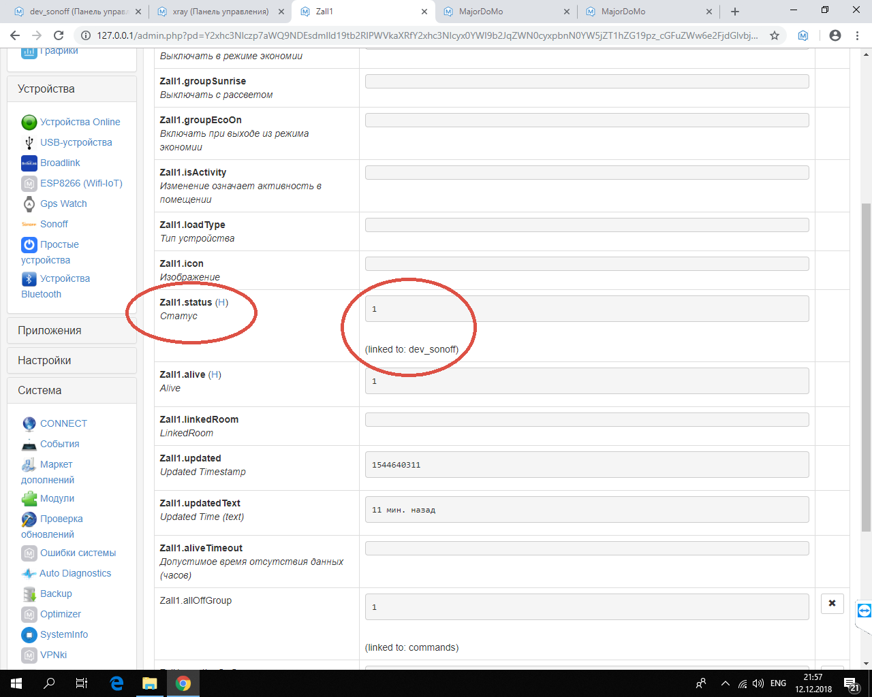Click the Zall1.linkedRoom input field

click(x=587, y=420)
